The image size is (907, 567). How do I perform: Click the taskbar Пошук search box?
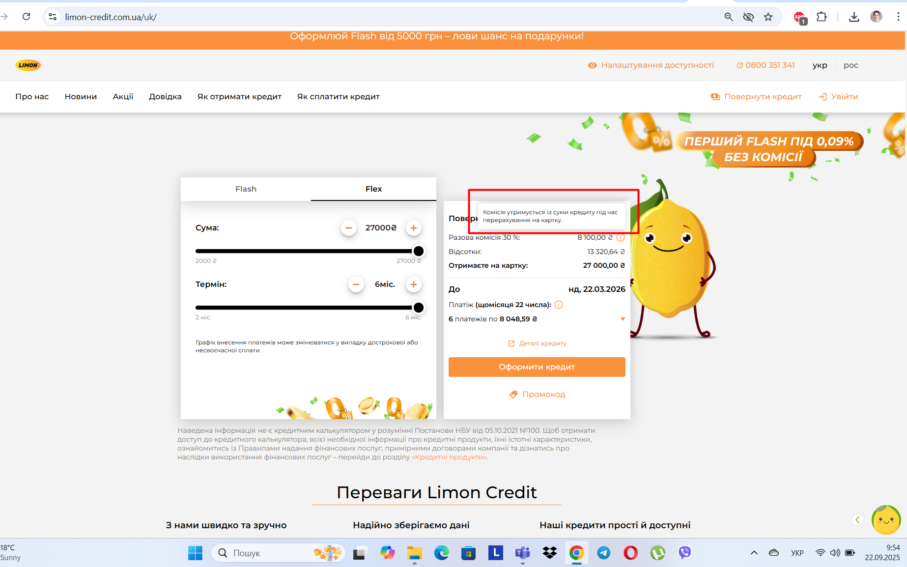coord(278,553)
